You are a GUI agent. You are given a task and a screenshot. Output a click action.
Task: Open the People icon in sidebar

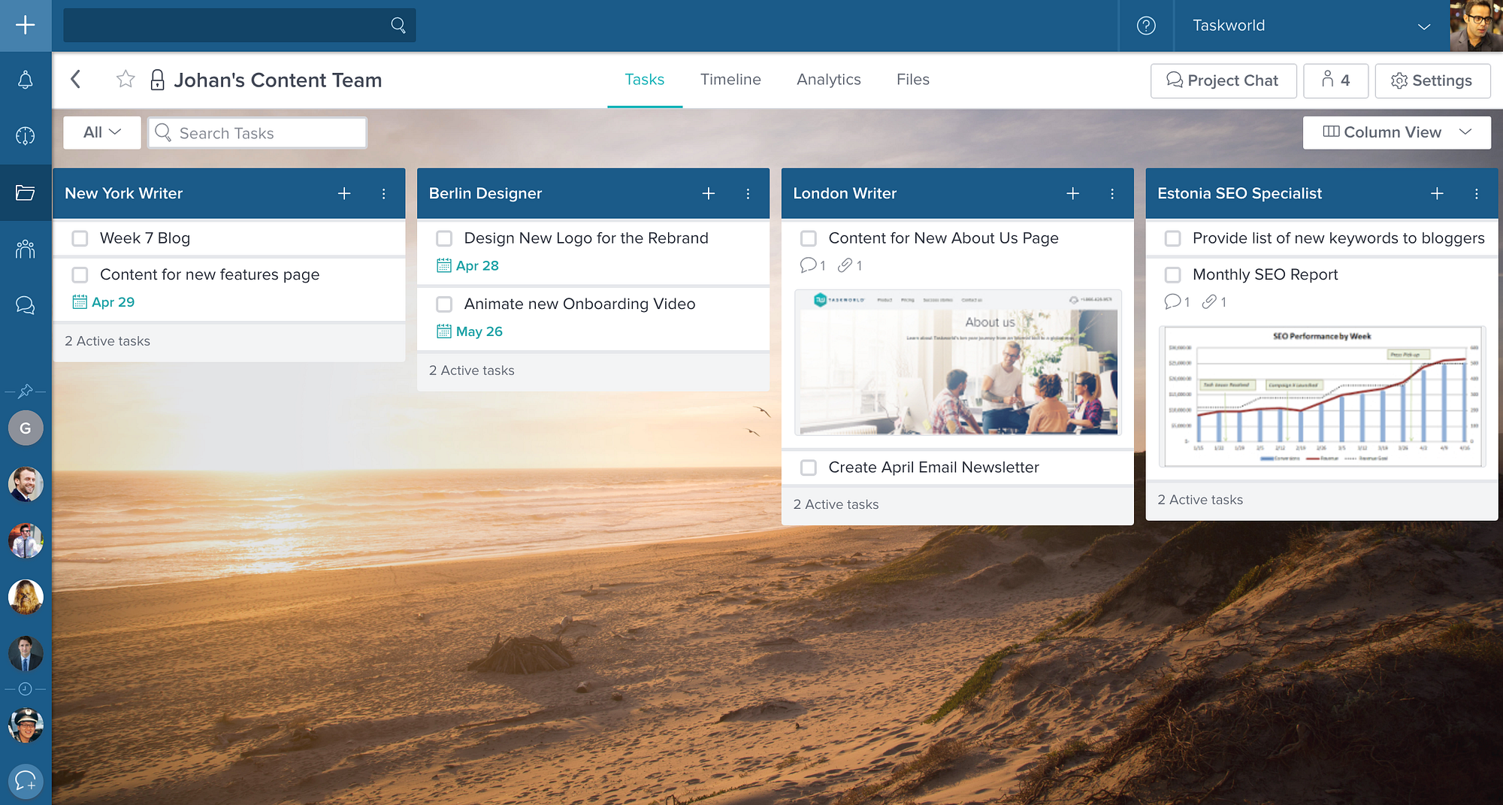(x=26, y=249)
